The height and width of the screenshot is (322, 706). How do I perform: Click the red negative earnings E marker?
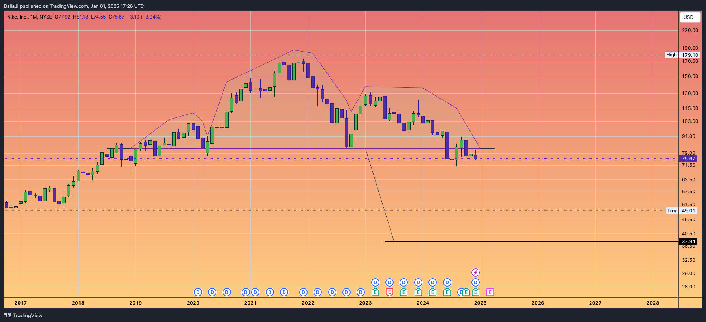tap(389, 292)
